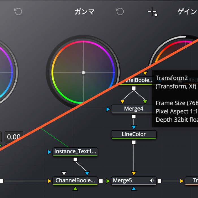Click the ガンマ wheel label
Screen dimensions: 198x198
click(x=84, y=12)
